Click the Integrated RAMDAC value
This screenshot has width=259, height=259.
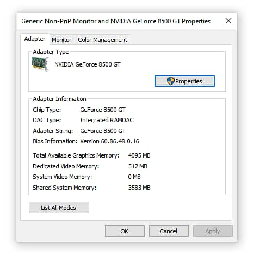[107, 120]
